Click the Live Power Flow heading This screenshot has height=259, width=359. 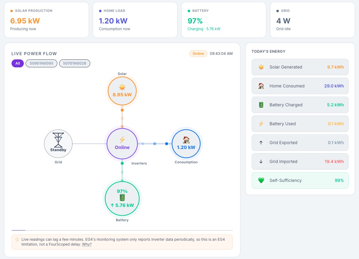(x=34, y=54)
